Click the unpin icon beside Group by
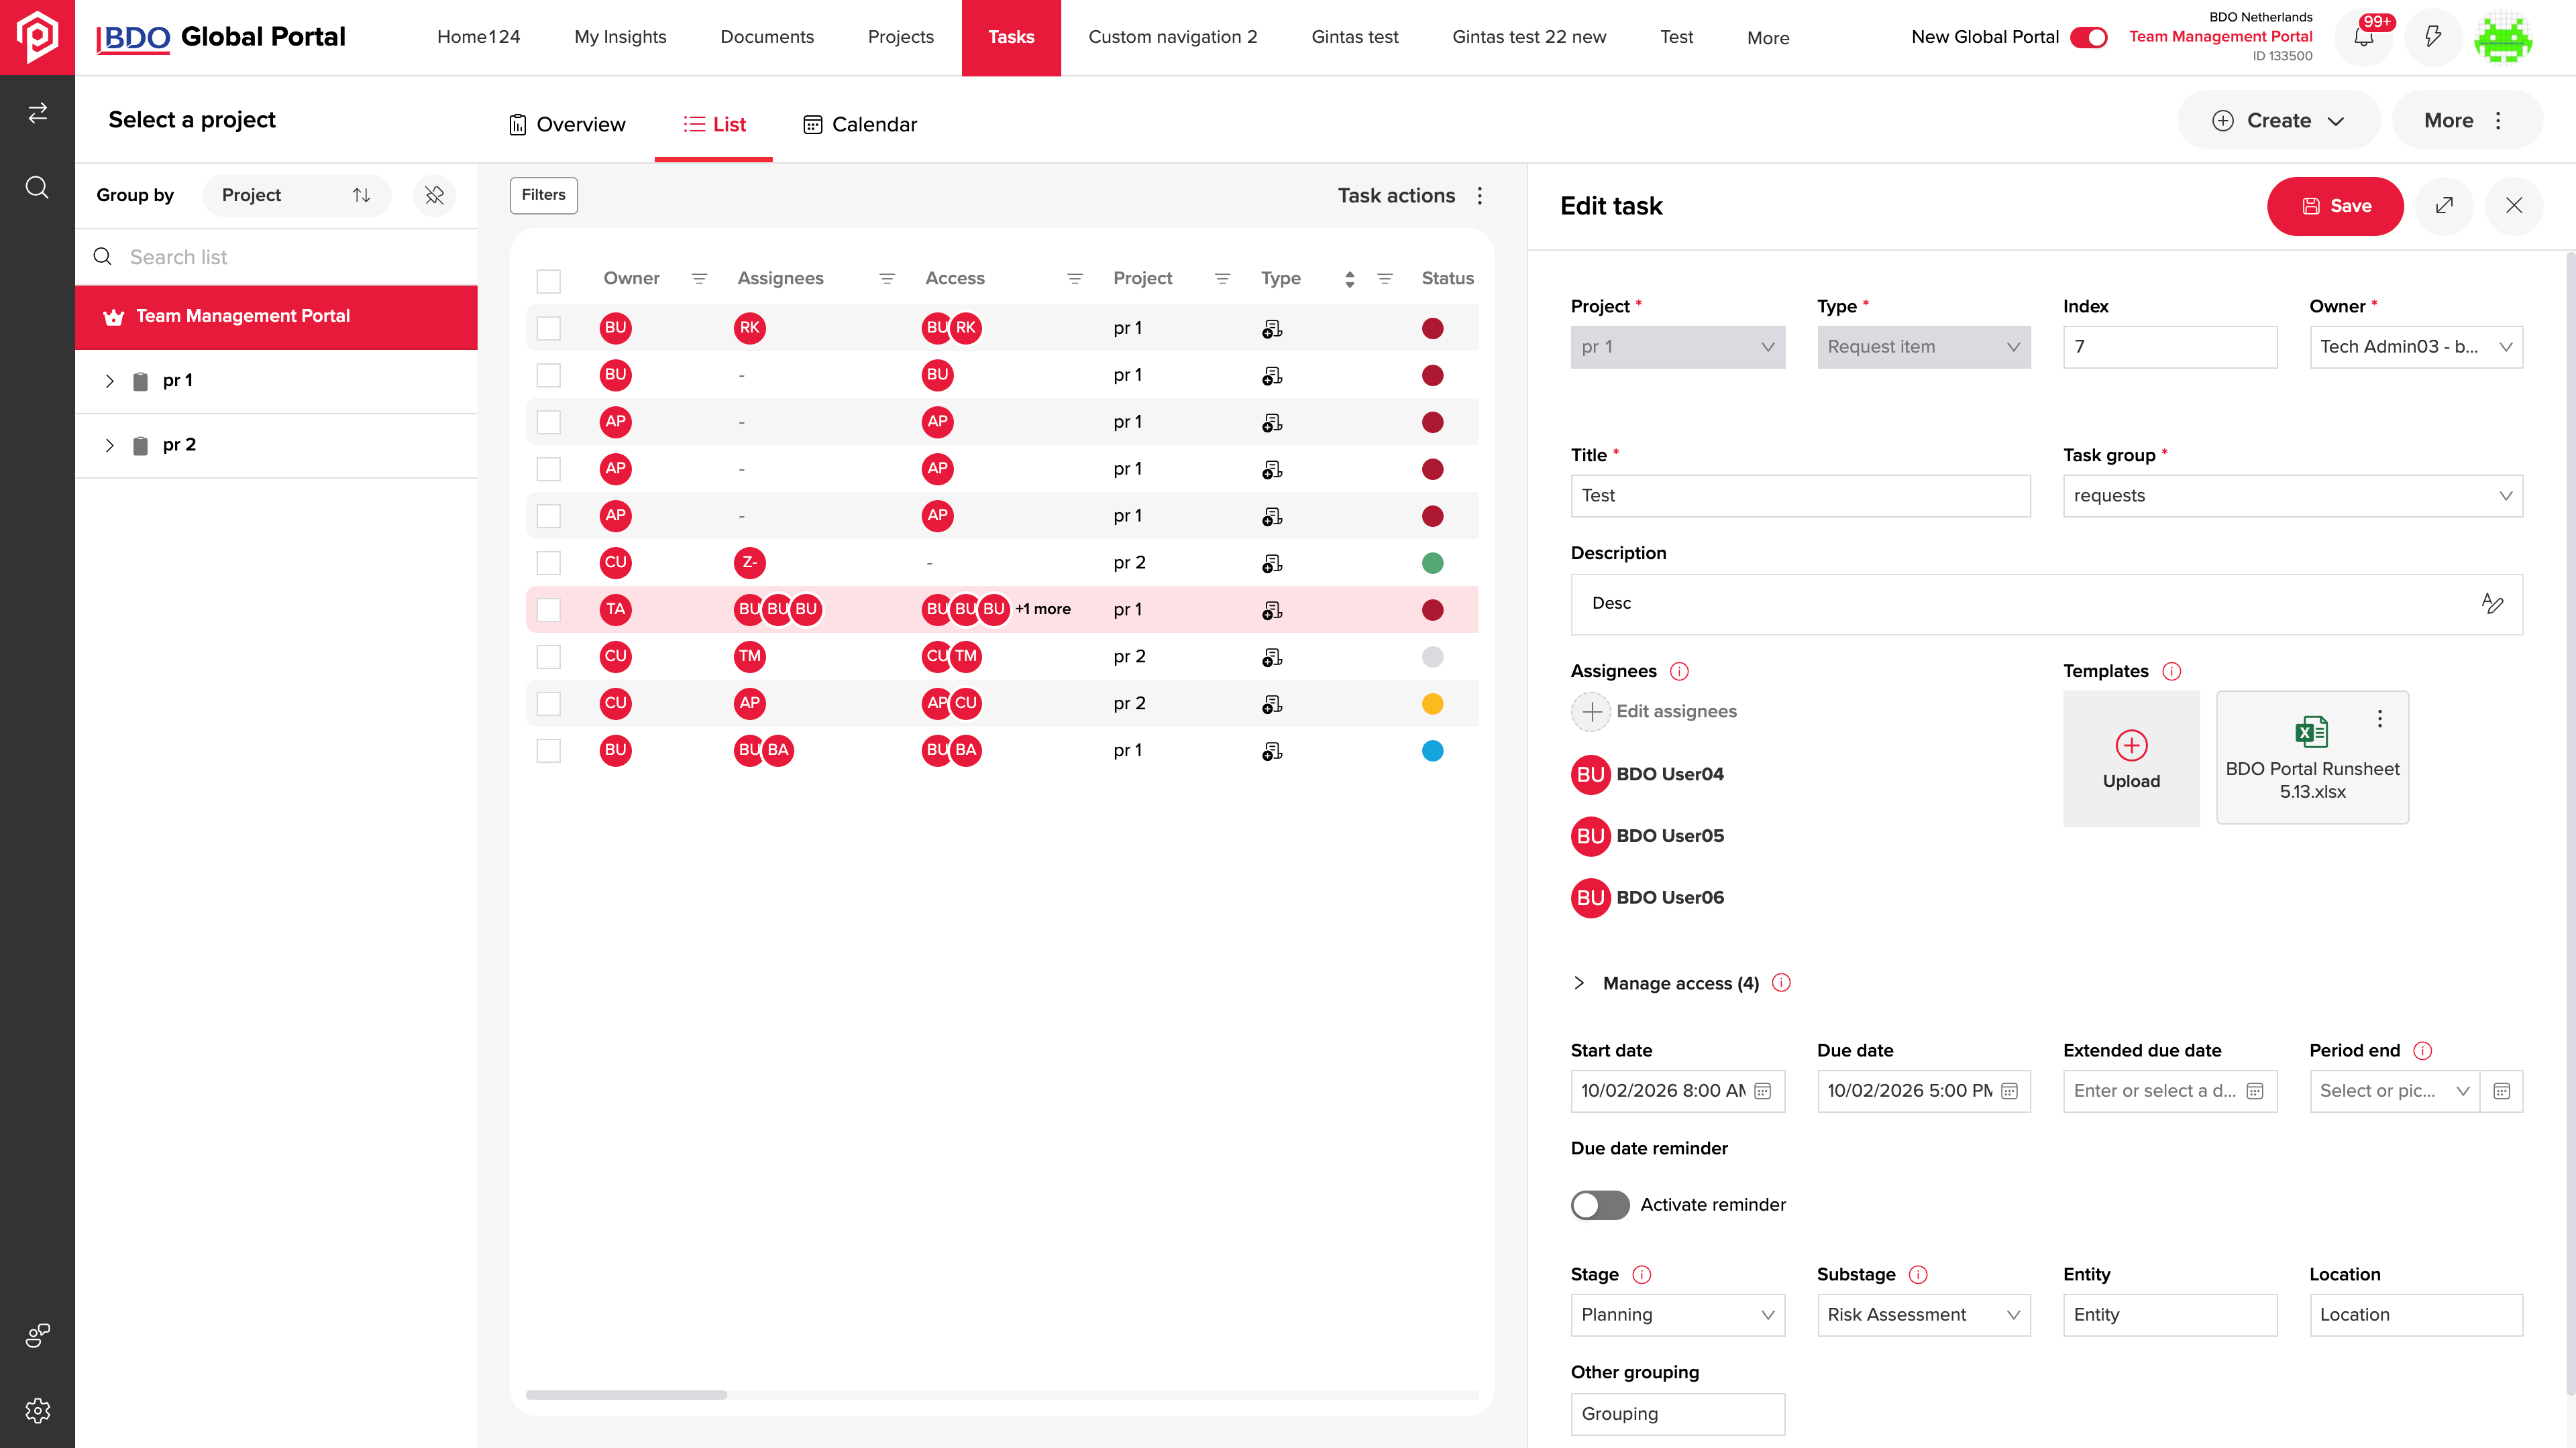This screenshot has height=1448, width=2576. 434,195
